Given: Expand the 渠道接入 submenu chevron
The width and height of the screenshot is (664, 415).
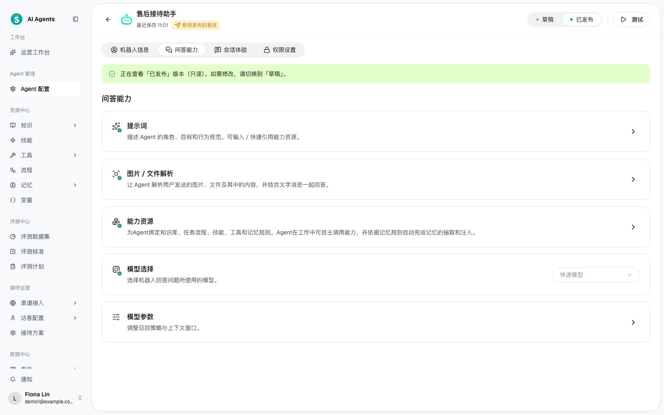Looking at the screenshot, I should (x=75, y=303).
